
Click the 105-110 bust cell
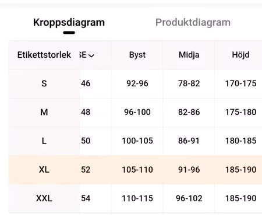point(137,170)
